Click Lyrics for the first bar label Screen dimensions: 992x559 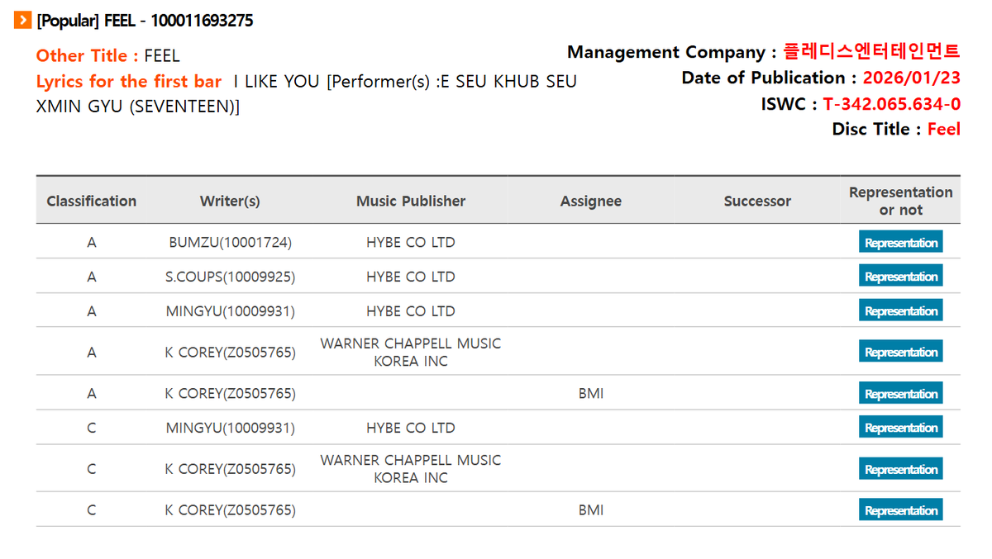[129, 82]
